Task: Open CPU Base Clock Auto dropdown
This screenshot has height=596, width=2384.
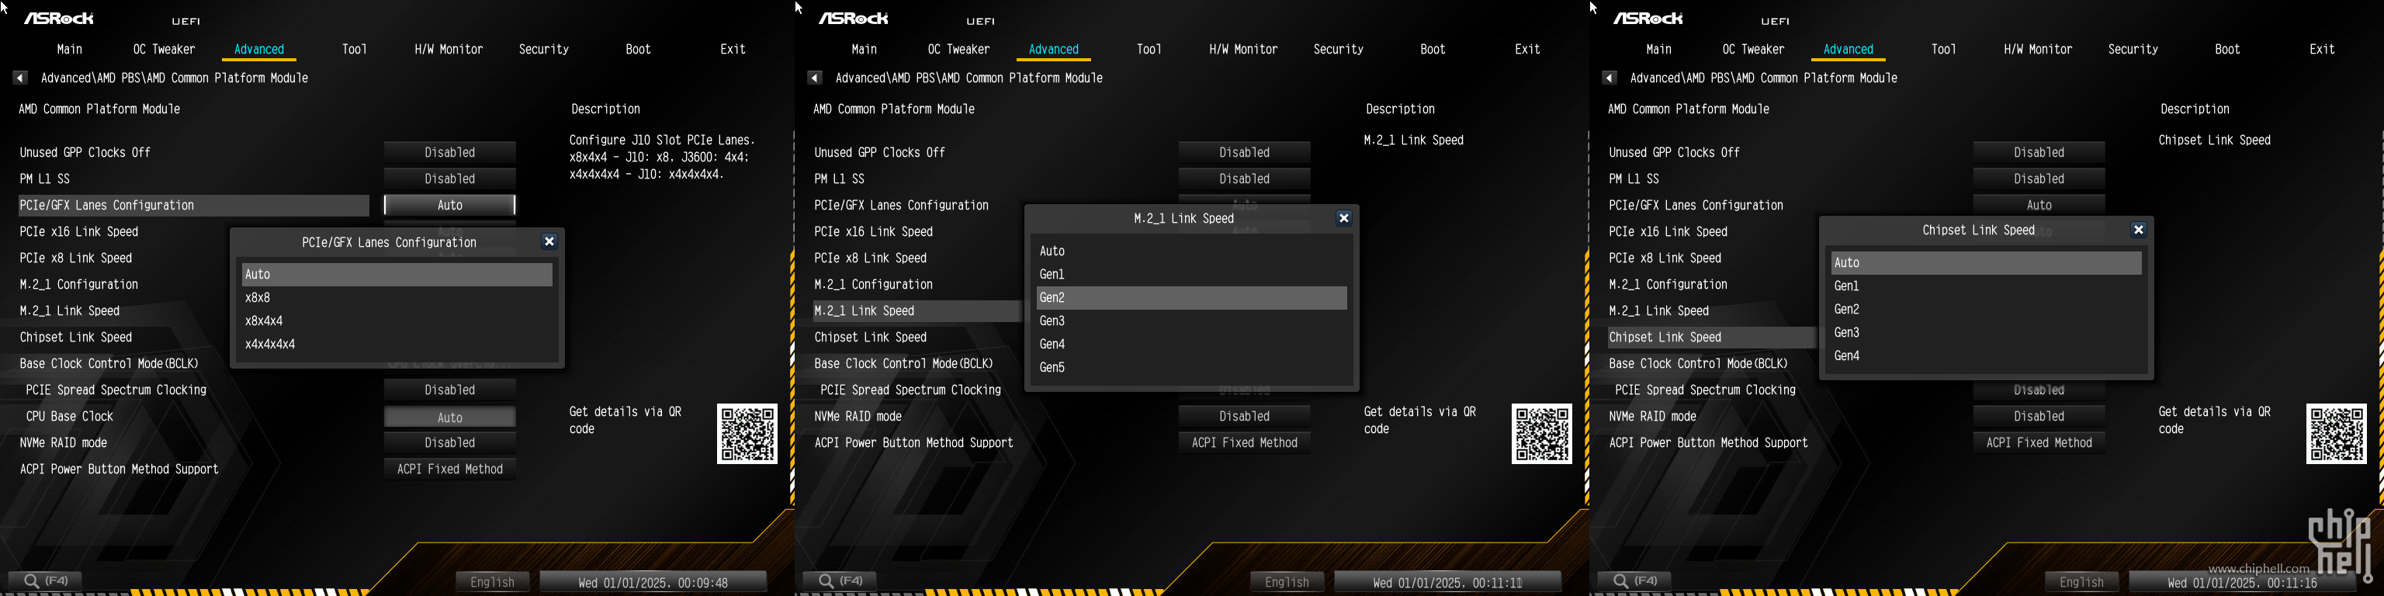Action: [450, 418]
